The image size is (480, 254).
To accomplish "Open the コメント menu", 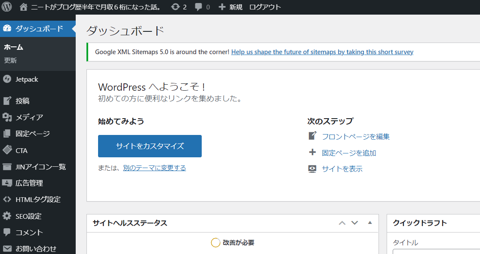I will click(x=38, y=233).
